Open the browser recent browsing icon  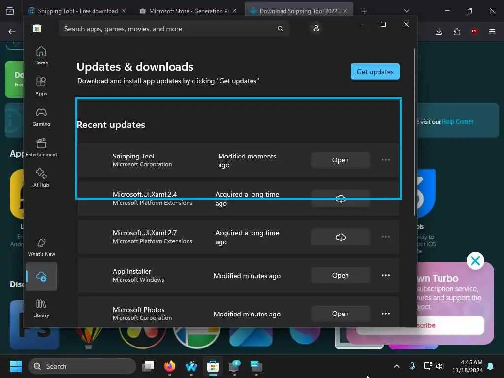[x=10, y=11]
